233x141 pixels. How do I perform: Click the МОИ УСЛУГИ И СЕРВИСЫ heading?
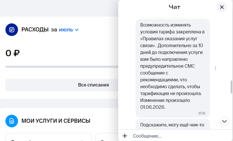click(56, 121)
